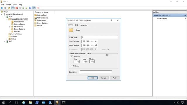This screenshot has height=105, width=187.
Task: Select Scope [192.168.15.0] X in tree
Action: (19, 19)
